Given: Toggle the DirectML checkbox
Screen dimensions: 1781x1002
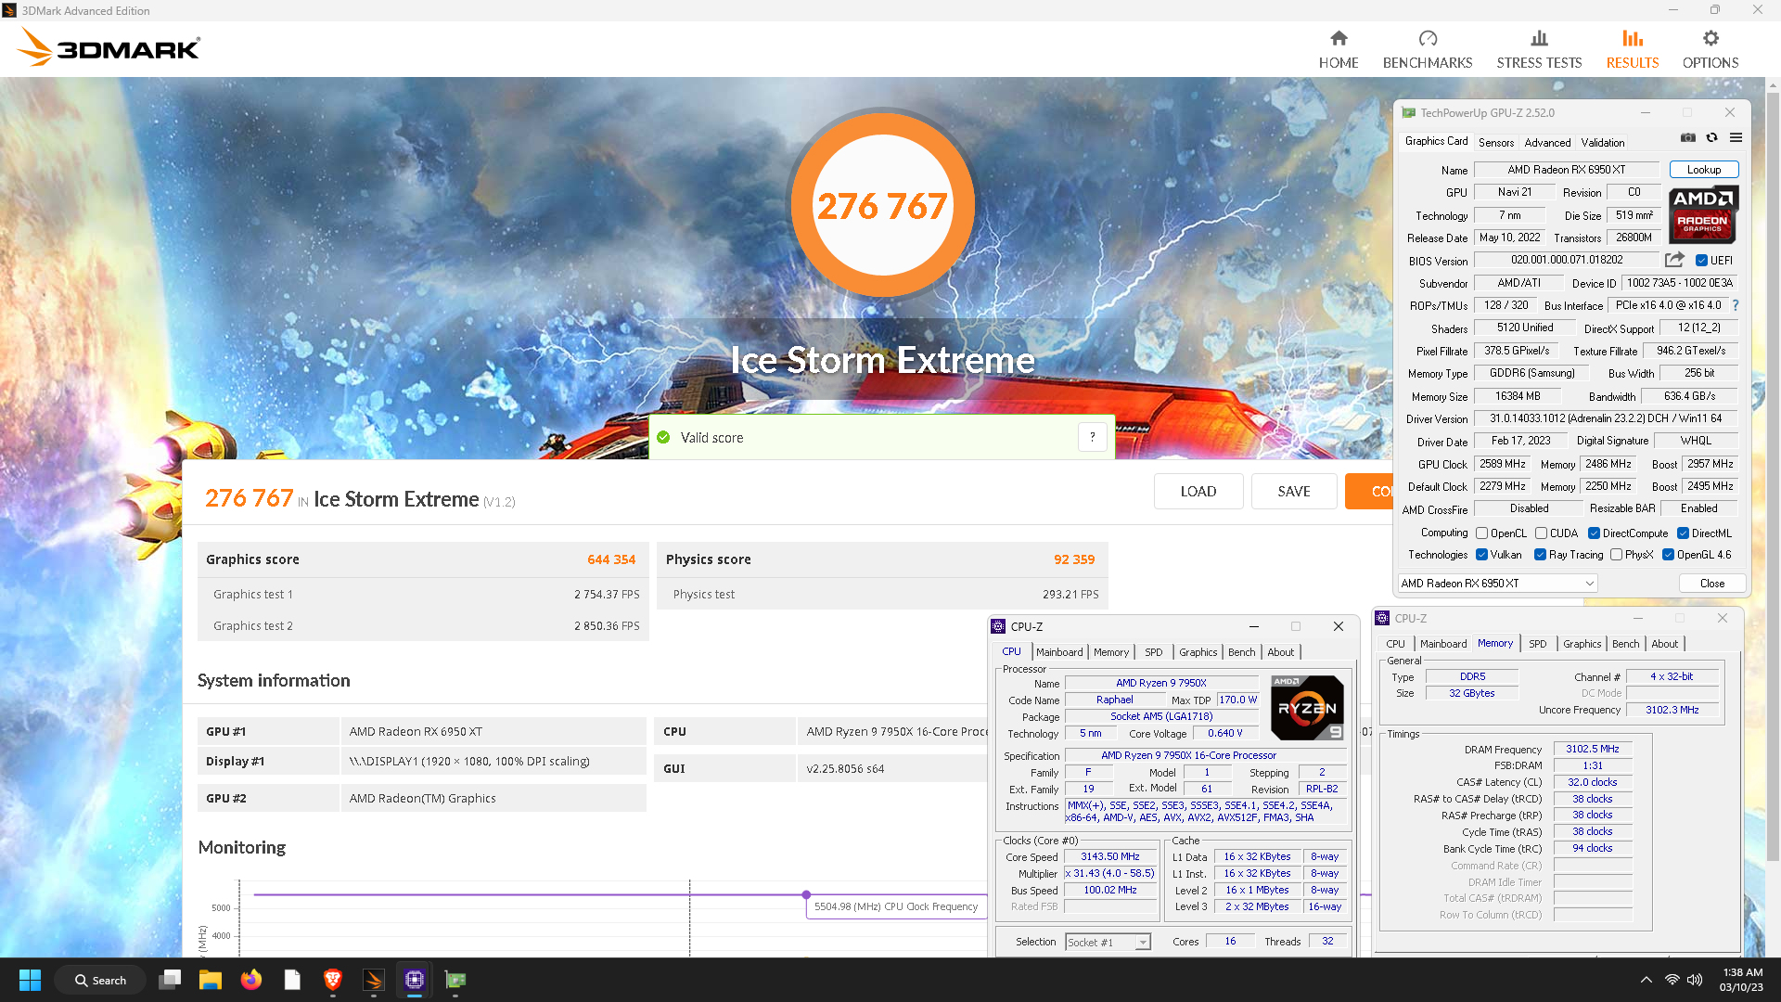Looking at the screenshot, I should pyautogui.click(x=1683, y=533).
